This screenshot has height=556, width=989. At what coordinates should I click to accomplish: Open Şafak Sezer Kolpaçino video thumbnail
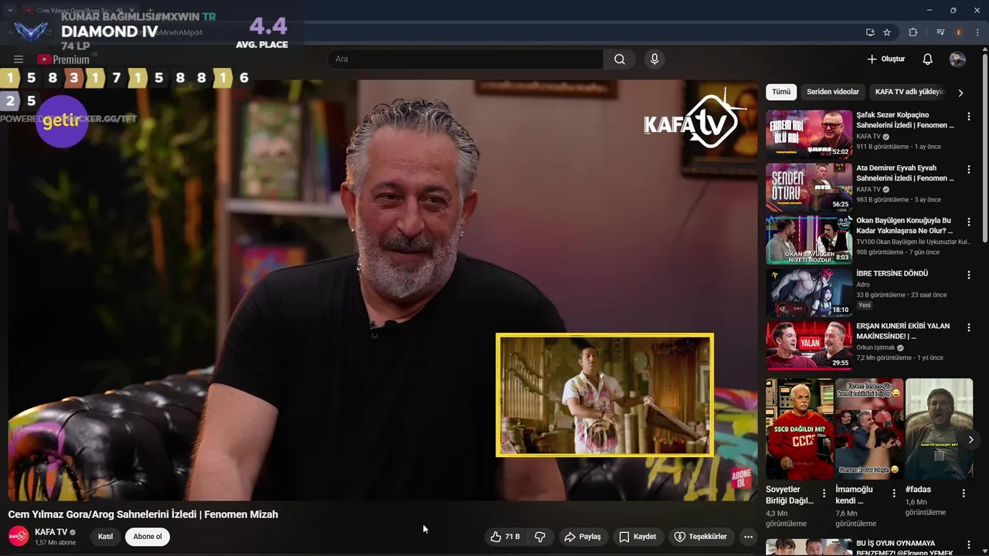coord(809,134)
